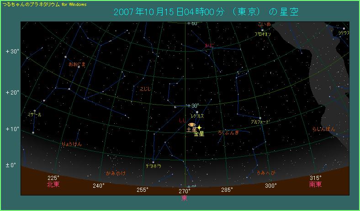
Task: Select the Regulus star marker
Action: click(x=197, y=112)
